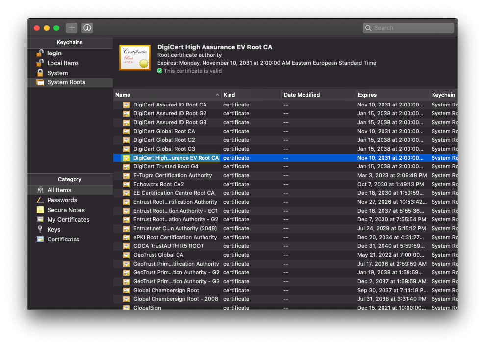Select the login keychain unlocked padlock icon
This screenshot has height=346, width=485.
click(x=40, y=53)
